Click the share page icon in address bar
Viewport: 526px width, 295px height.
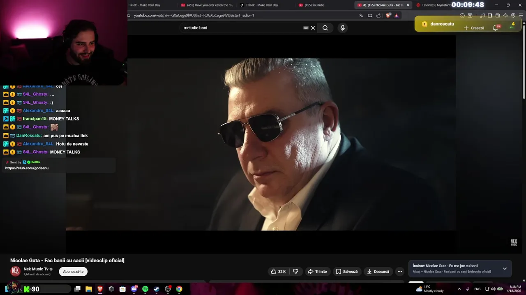click(378, 16)
